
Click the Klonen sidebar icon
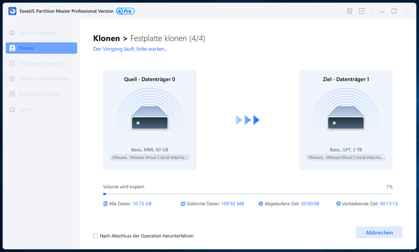[12, 48]
